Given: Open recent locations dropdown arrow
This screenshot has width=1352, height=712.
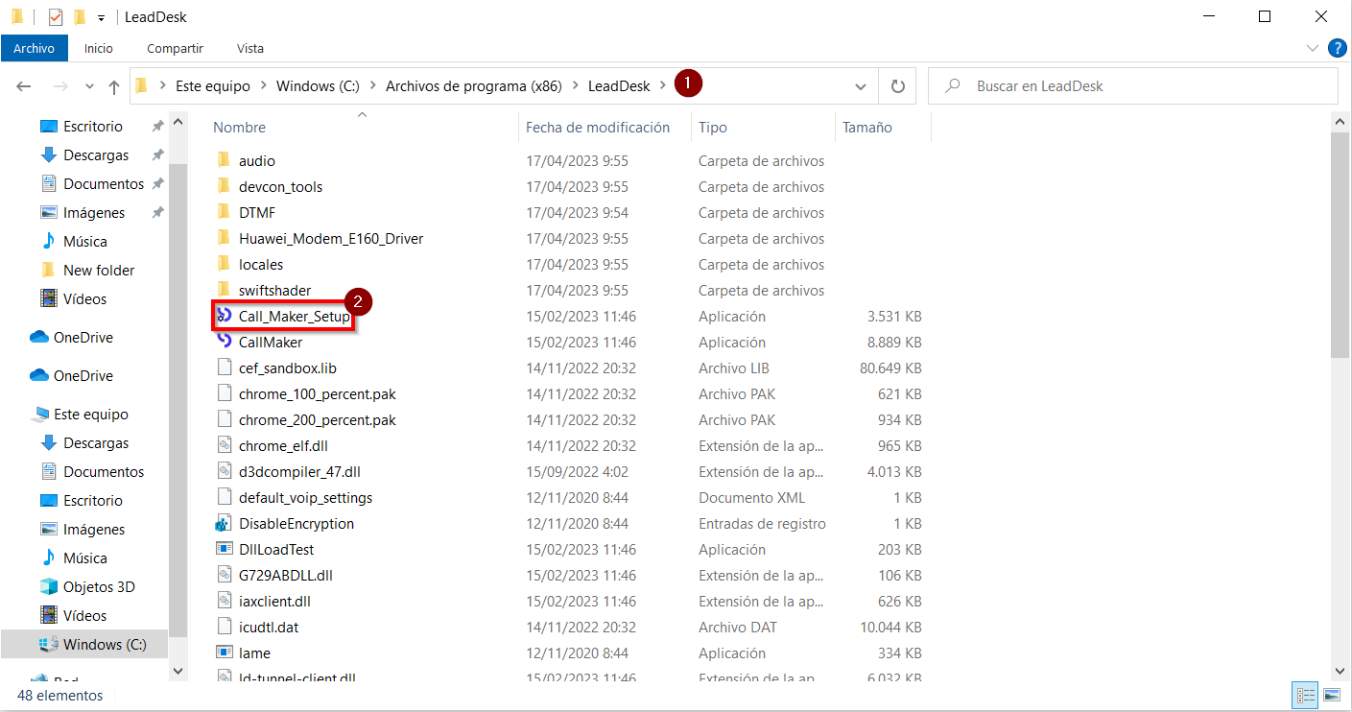Looking at the screenshot, I should click(90, 86).
